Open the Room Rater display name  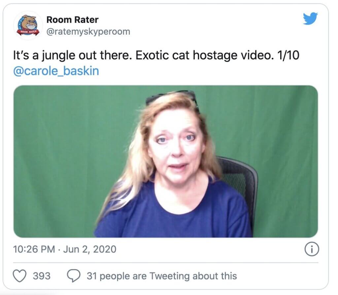72,20
